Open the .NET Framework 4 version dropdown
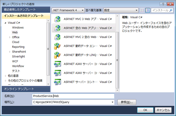The height and width of the screenshot is (116, 176). (68, 10)
